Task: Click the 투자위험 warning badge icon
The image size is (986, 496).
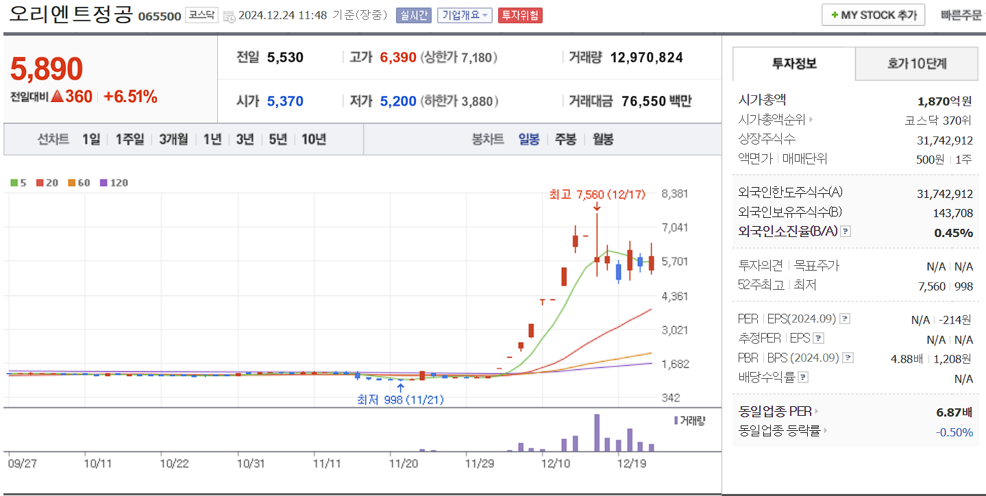Action: [519, 16]
